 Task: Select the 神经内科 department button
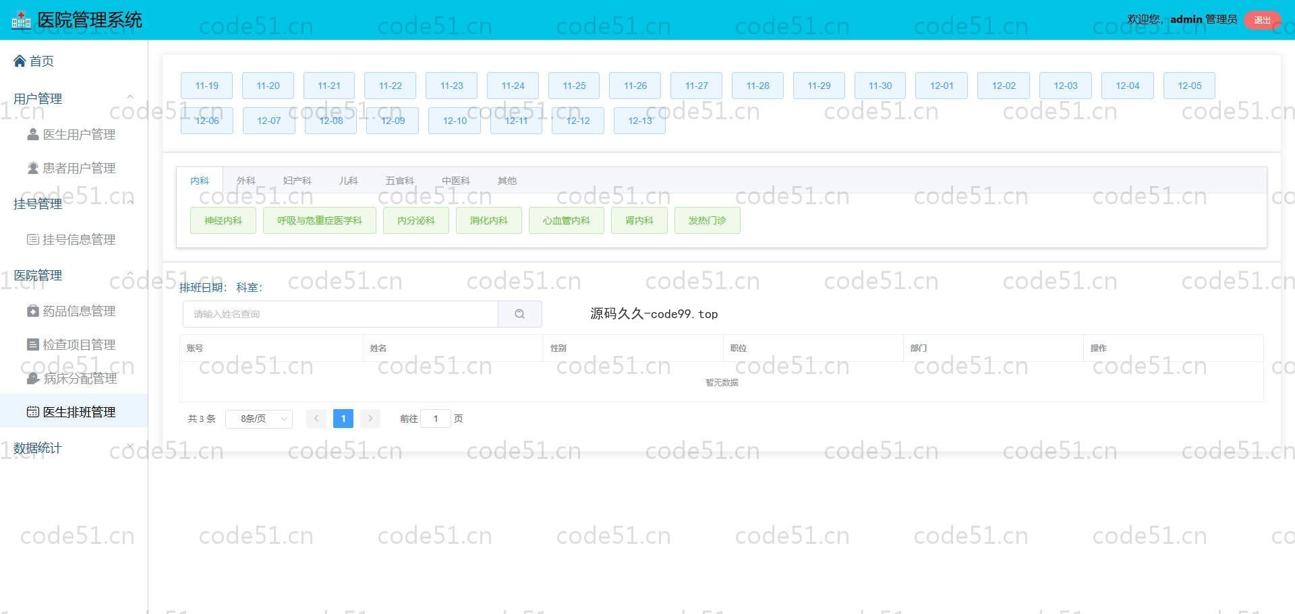[x=223, y=220]
